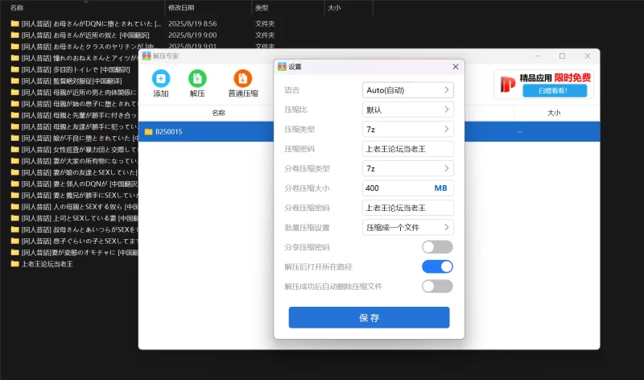The width and height of the screenshot is (644, 380).
Task: Open the 批量压缩设置 dropdown
Action: coord(408,227)
